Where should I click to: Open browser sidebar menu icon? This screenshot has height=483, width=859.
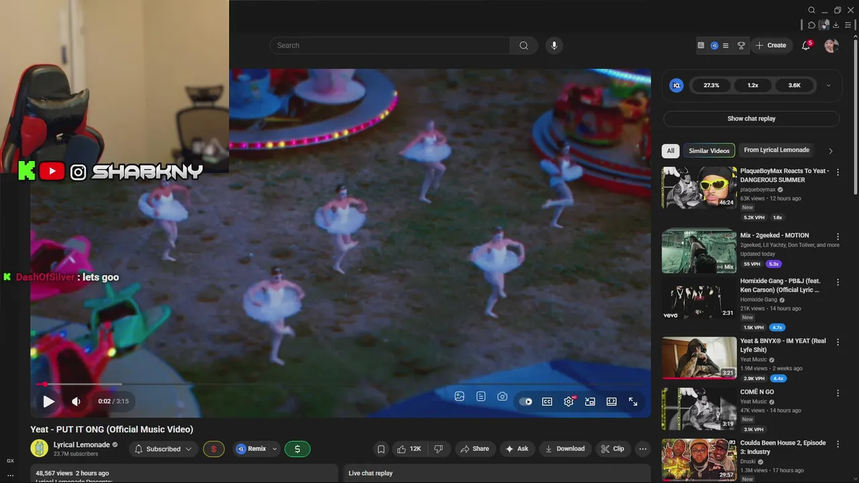click(848, 25)
